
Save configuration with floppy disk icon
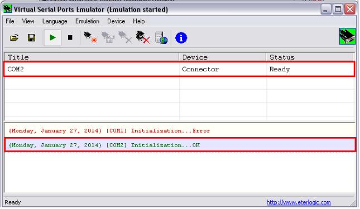[x=31, y=38]
